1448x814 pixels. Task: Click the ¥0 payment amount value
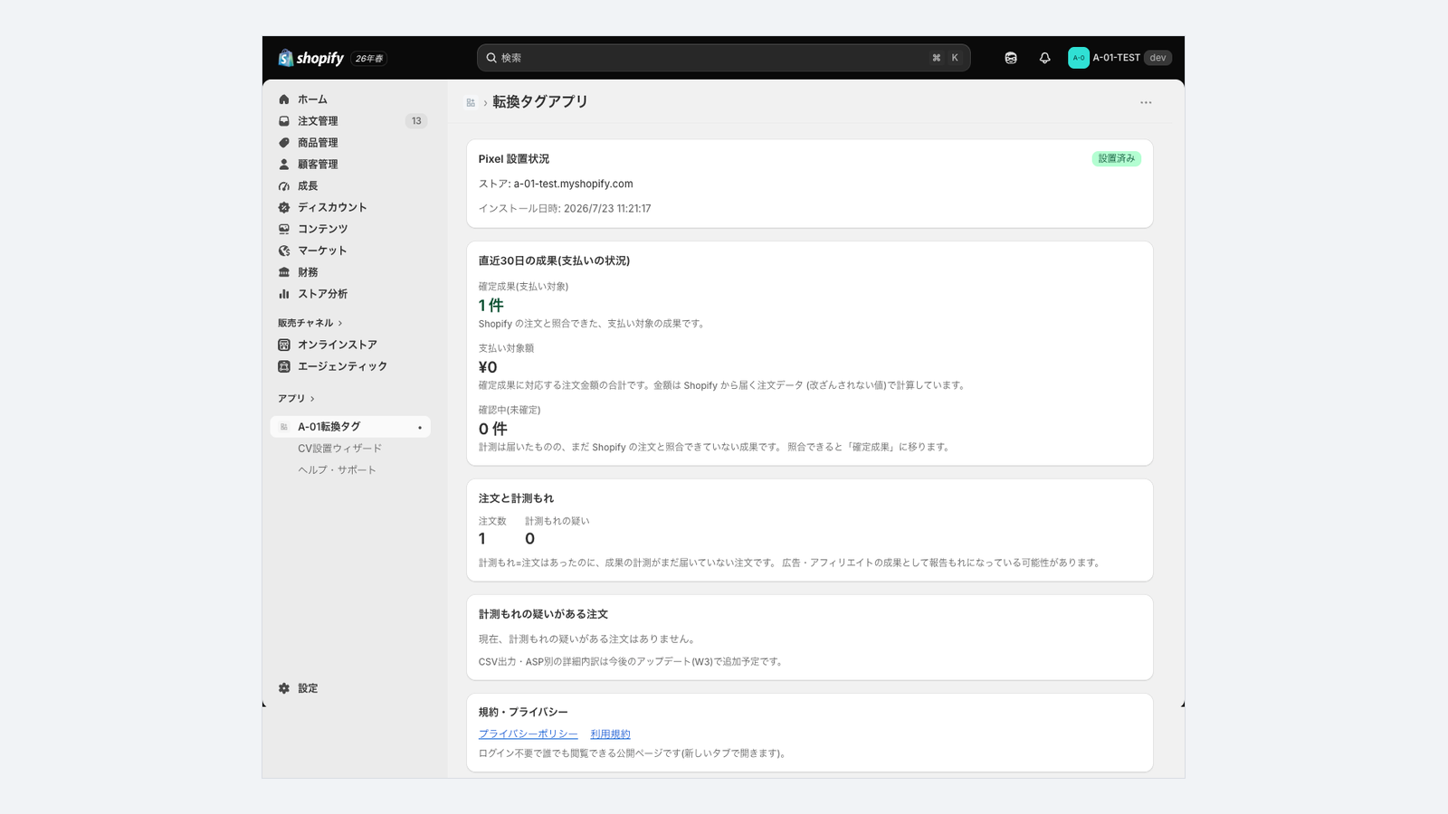(488, 367)
